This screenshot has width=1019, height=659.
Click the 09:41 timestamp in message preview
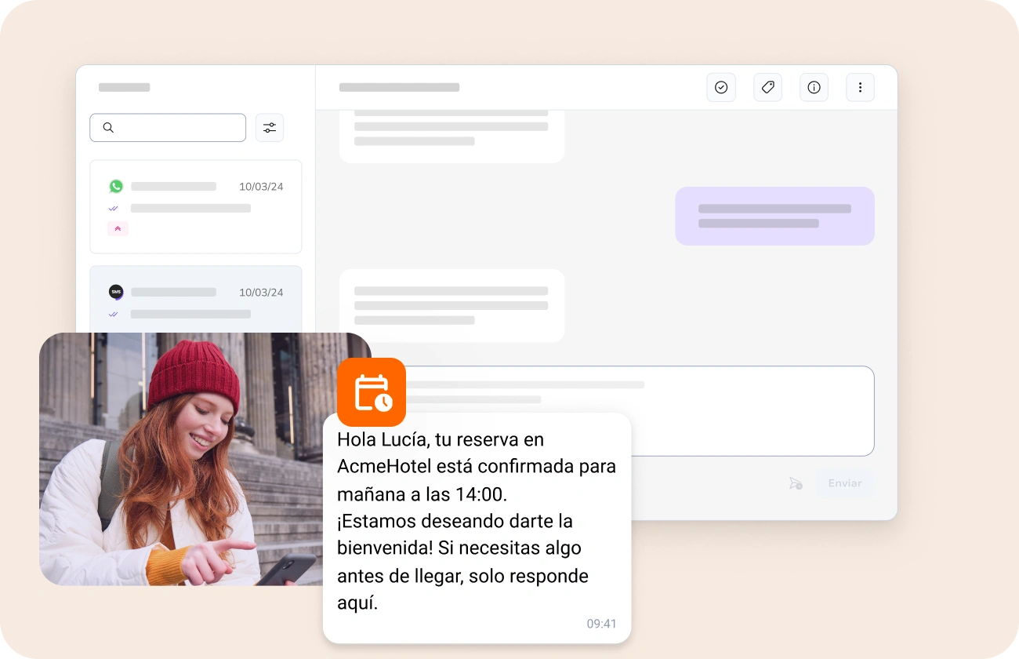601,624
